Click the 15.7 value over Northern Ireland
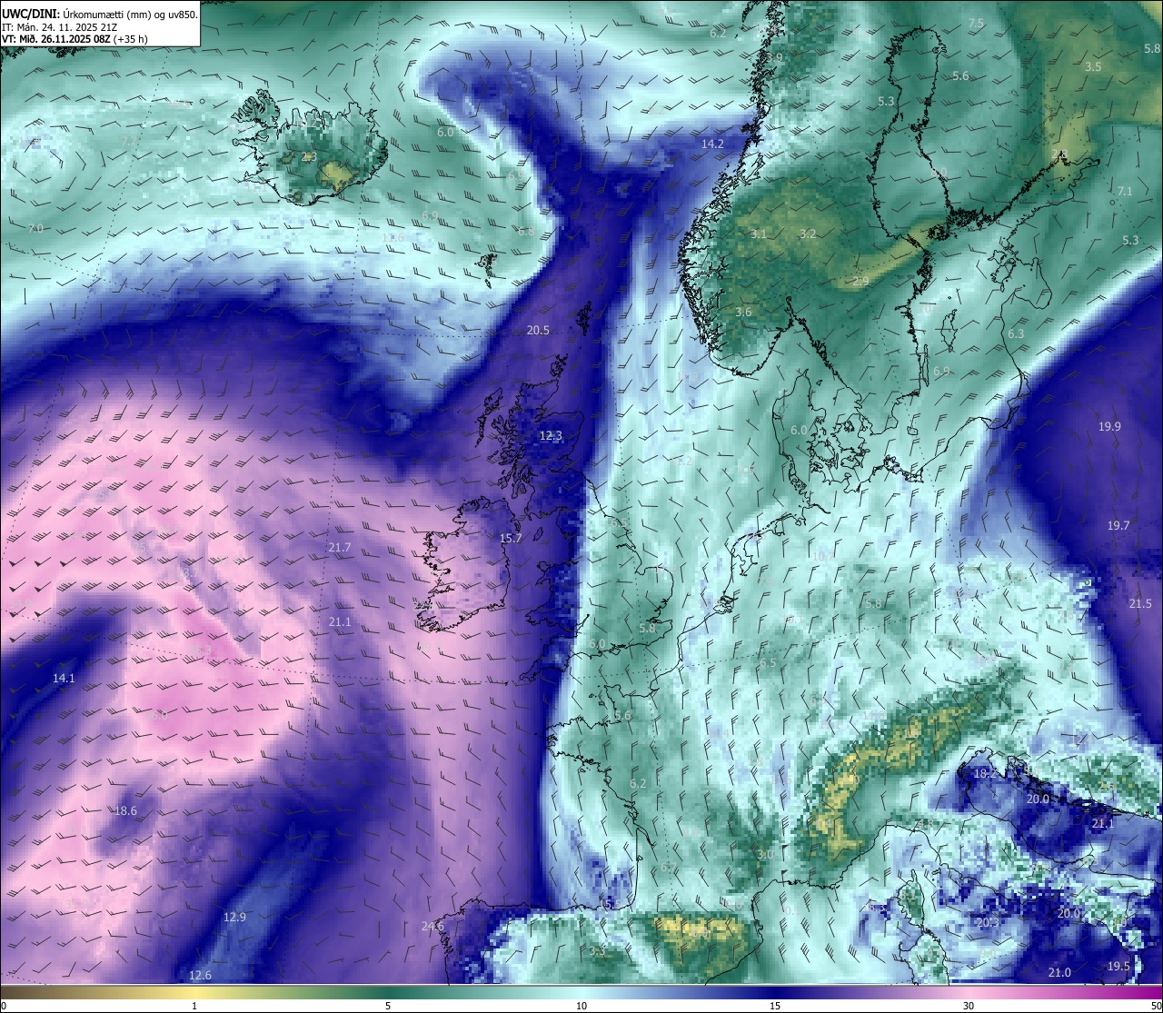 (511, 539)
